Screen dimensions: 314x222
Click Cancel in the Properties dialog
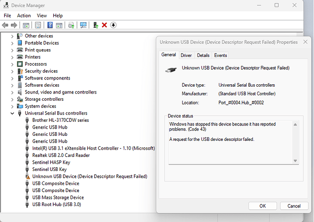[x=294, y=206]
